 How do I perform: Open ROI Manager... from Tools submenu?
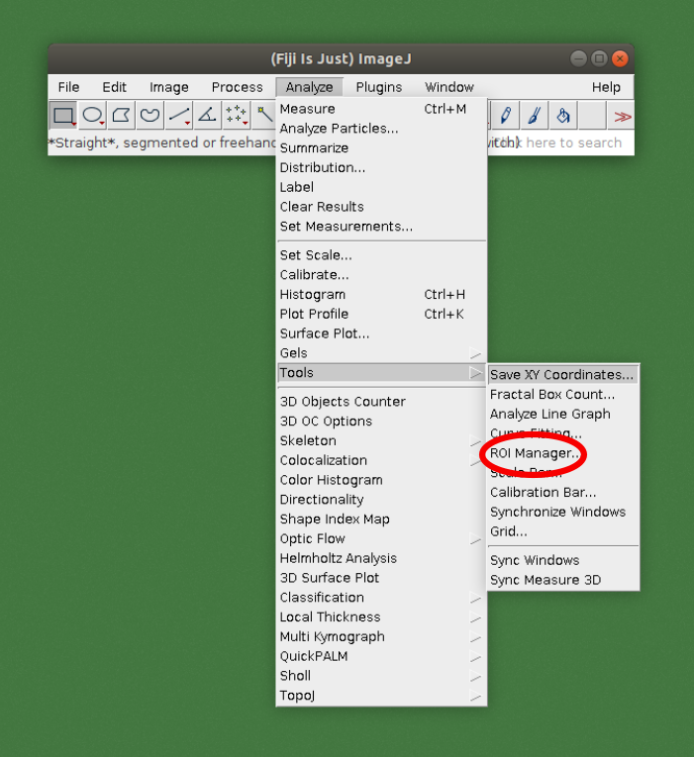click(563, 453)
